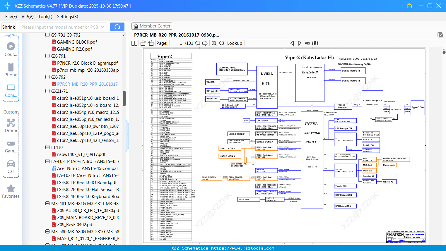The width and height of the screenshot is (446, 251).
Task: Collapse the L1410 folder
Action: point(47,147)
